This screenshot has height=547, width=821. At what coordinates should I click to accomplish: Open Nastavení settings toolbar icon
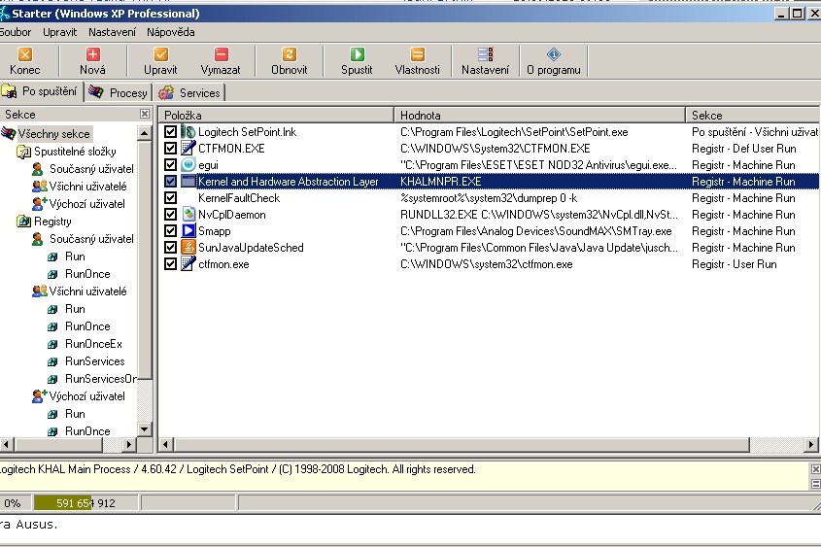[x=485, y=55]
